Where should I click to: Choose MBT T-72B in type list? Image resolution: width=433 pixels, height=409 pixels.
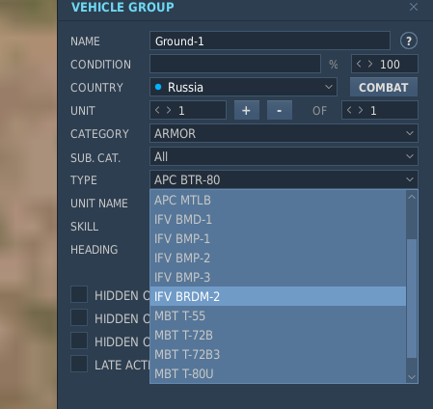point(278,335)
